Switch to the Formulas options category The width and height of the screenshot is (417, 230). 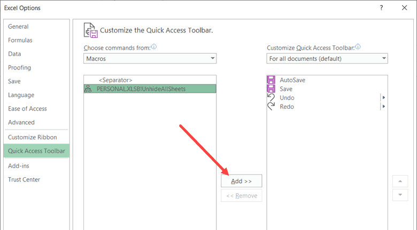pyautogui.click(x=20, y=40)
